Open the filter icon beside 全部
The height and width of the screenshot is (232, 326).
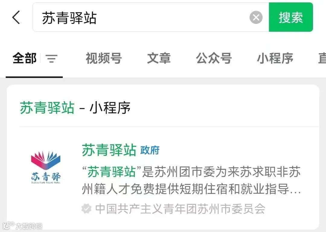click(x=51, y=59)
